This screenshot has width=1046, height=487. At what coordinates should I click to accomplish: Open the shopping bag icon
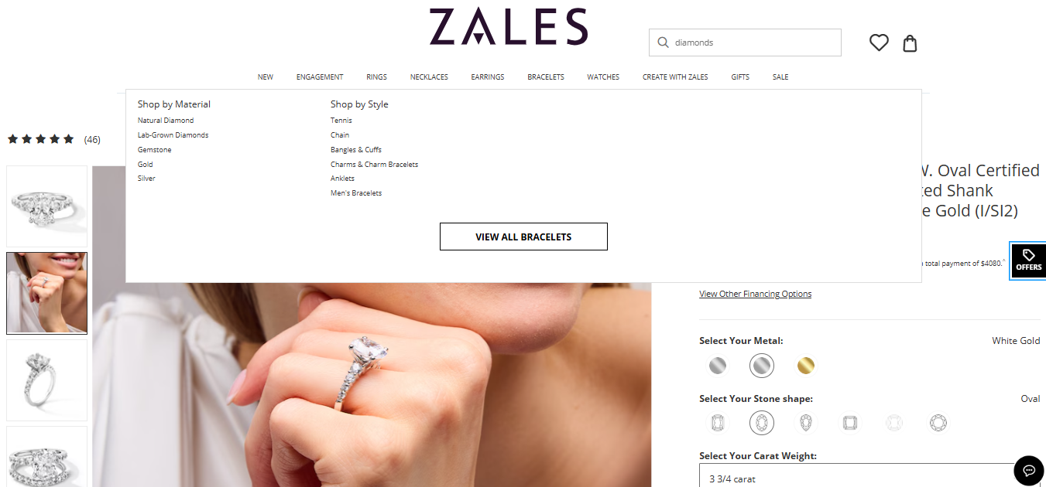tap(911, 43)
